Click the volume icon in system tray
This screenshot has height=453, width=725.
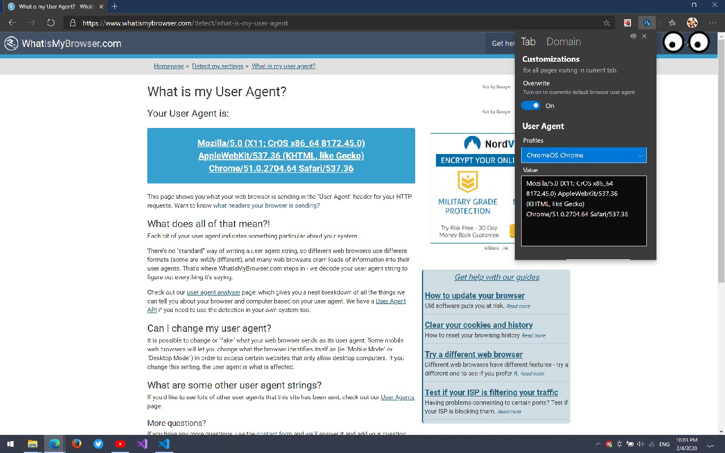point(641,445)
